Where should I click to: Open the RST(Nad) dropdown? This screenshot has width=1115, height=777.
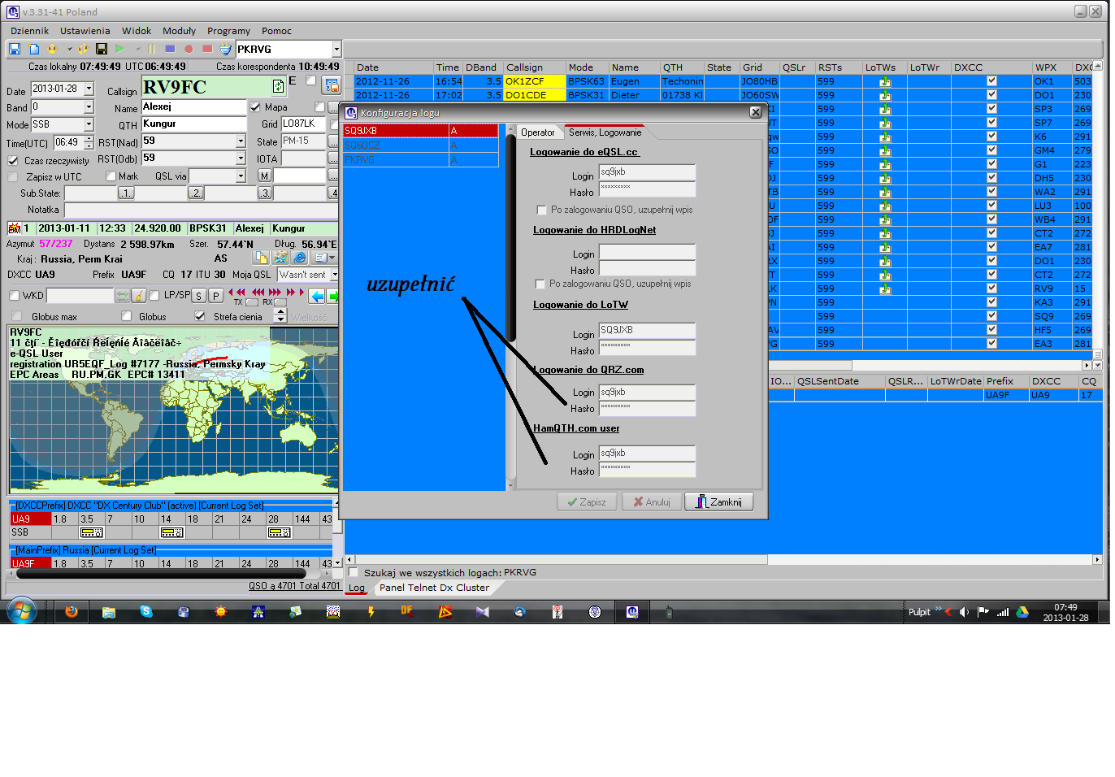tap(241, 141)
